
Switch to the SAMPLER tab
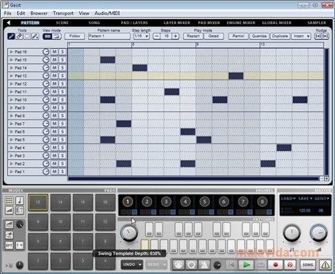click(316, 23)
